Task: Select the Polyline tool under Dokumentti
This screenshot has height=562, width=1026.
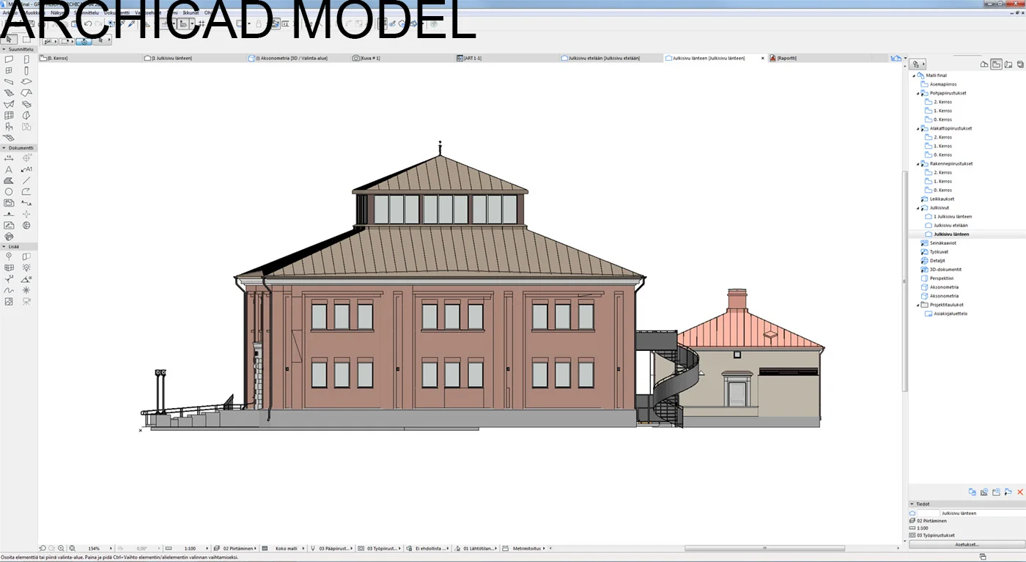Action: (x=26, y=191)
